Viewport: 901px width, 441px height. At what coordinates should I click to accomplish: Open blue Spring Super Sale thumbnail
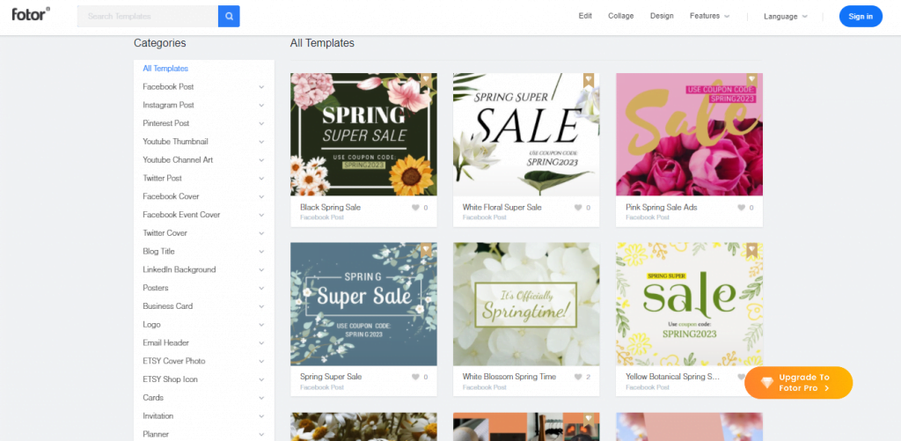(x=363, y=305)
